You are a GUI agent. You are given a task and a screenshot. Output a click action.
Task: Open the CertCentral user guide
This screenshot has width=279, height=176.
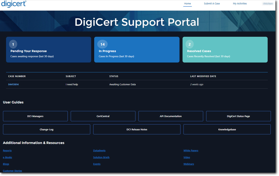coord(103,116)
